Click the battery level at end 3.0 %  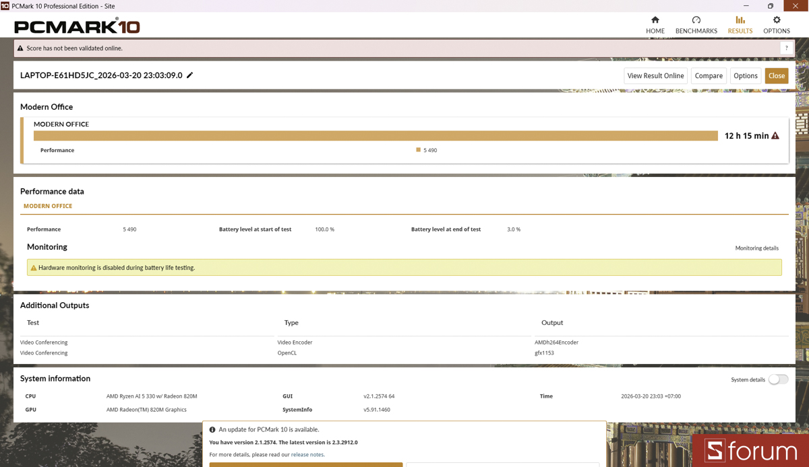click(x=514, y=229)
